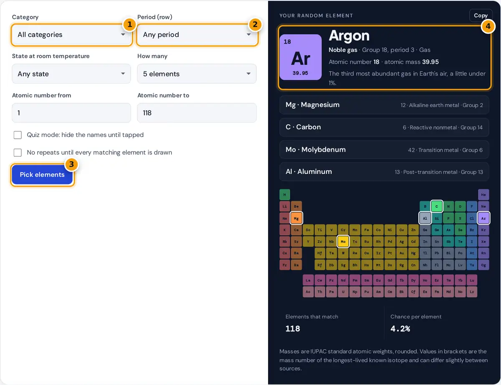The height and width of the screenshot is (385, 501).
Task: Click the Xe cell in the periodic table
Action: coord(483,242)
